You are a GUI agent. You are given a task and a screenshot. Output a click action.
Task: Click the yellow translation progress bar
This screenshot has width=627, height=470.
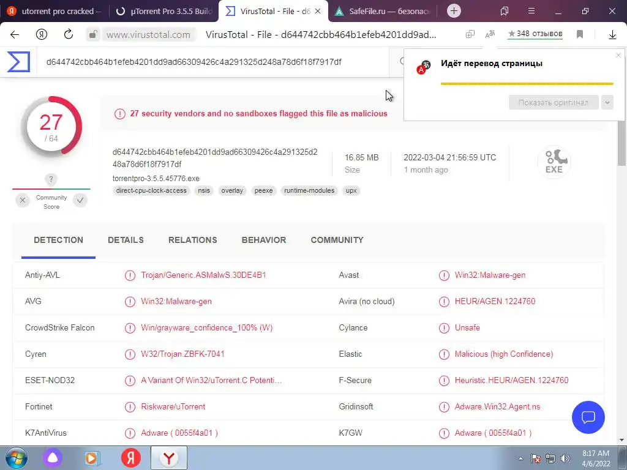527,84
